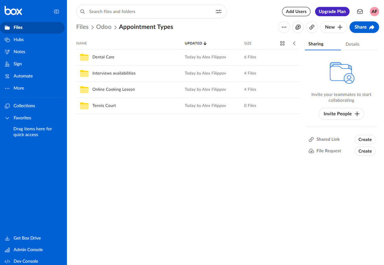Create a File Request

tap(365, 151)
